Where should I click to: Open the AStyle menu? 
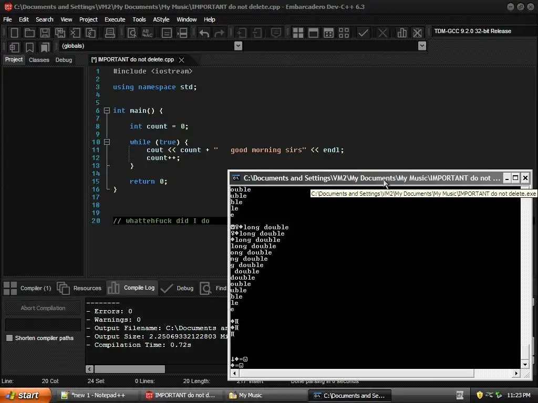click(161, 19)
